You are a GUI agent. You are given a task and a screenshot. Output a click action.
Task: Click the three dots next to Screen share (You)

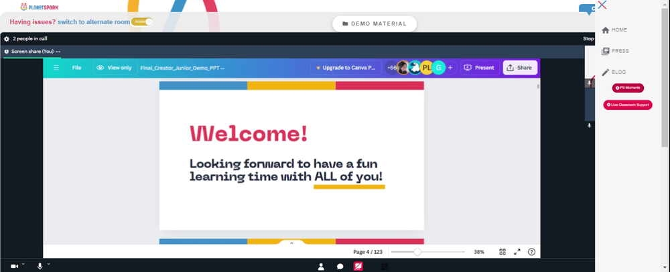pyautogui.click(x=58, y=52)
